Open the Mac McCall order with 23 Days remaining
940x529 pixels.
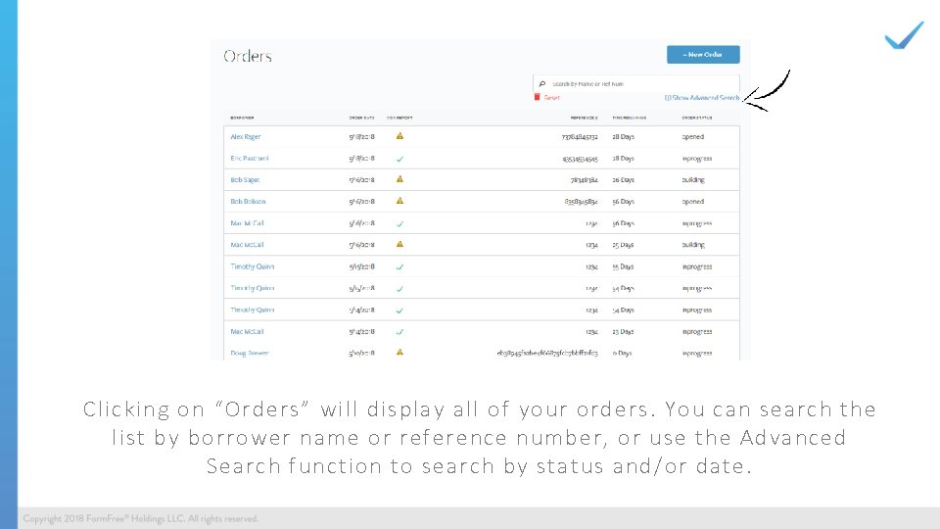click(x=247, y=332)
